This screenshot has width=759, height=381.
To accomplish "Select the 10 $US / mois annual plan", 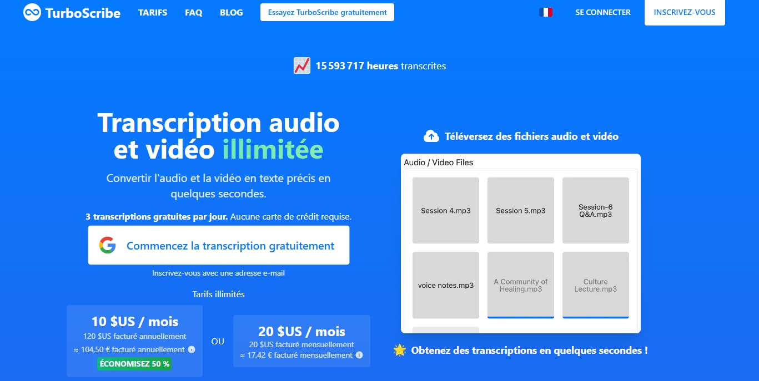I will 135,341.
